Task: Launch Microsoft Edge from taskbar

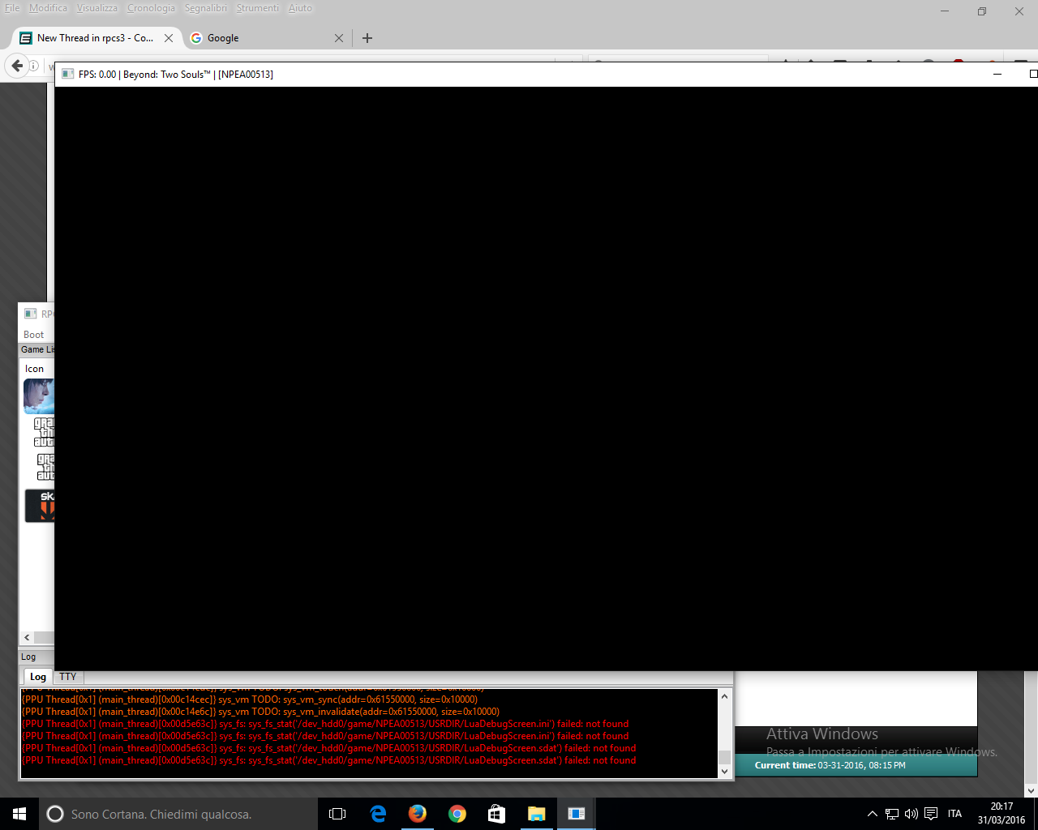Action: click(378, 814)
